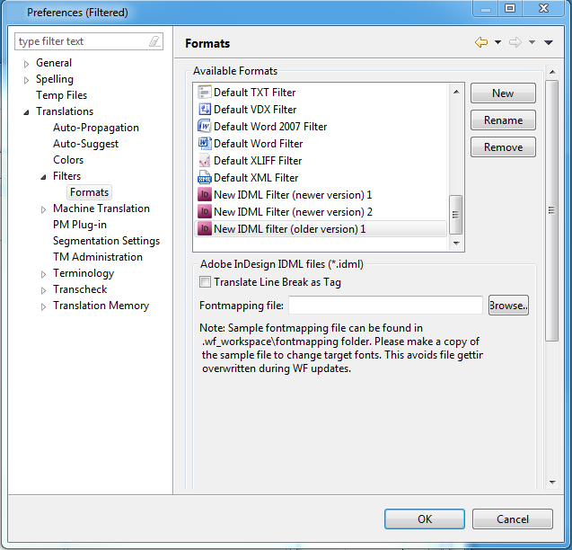Image resolution: width=572 pixels, height=550 pixels.
Task: Click the Fontmapping file input field
Action: [x=385, y=305]
